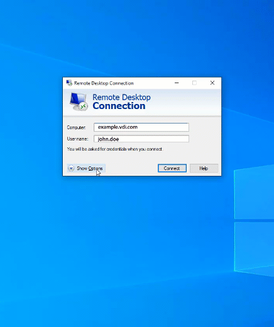Click the 'Remote Desktop Connection' title bar text
The width and height of the screenshot is (274, 327).
click(x=104, y=83)
